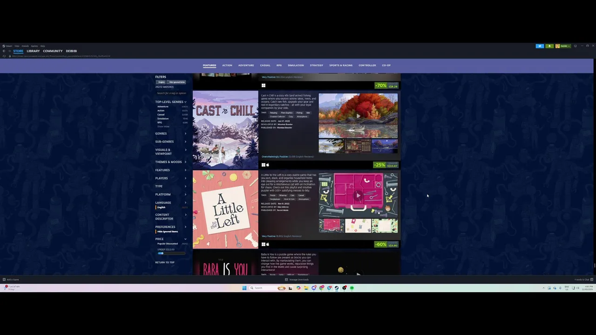The width and height of the screenshot is (596, 335).
Task: Switch to the Casual tab
Action: (265, 65)
